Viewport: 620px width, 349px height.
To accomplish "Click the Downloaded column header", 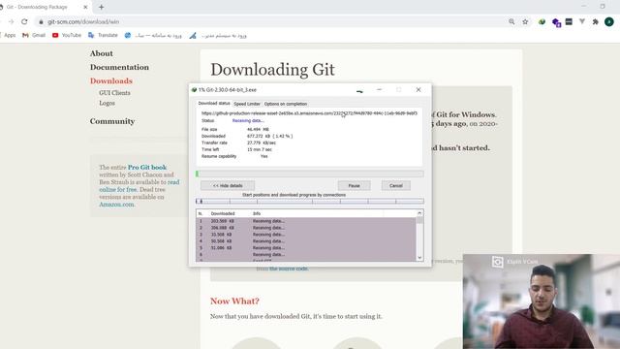I will (x=223, y=213).
